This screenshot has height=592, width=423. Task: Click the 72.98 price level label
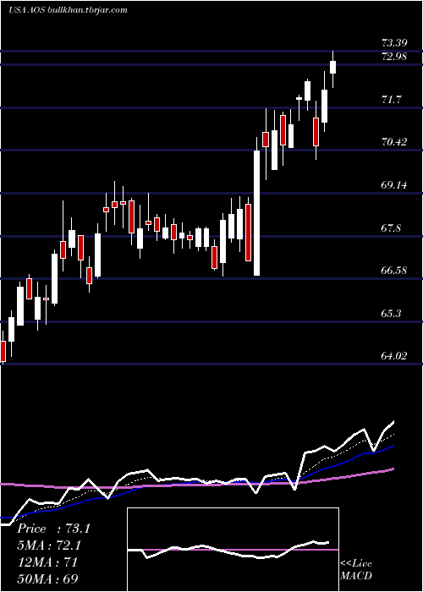pos(394,57)
